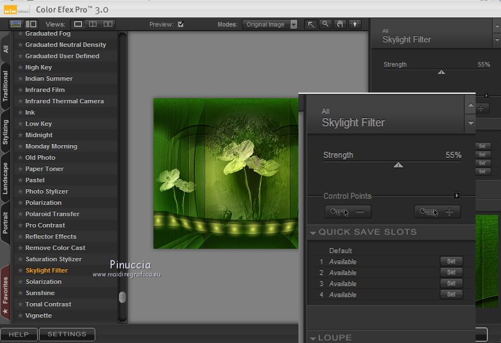The width and height of the screenshot is (501, 343).
Task: Switch to split preview view
Action: [x=93, y=24]
